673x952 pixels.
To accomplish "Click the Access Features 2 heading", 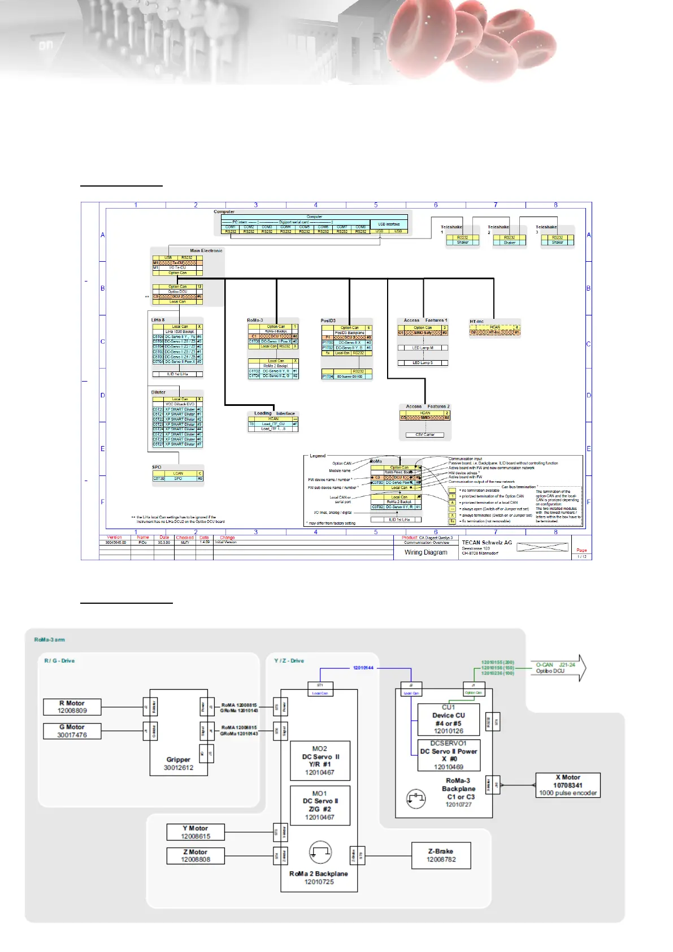I will [428, 406].
